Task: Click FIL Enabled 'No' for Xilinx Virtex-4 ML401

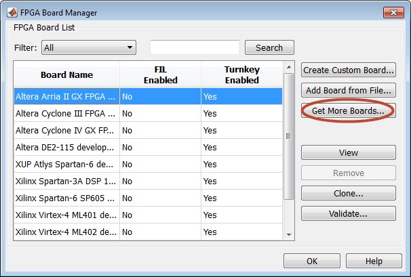Action: click(161, 215)
